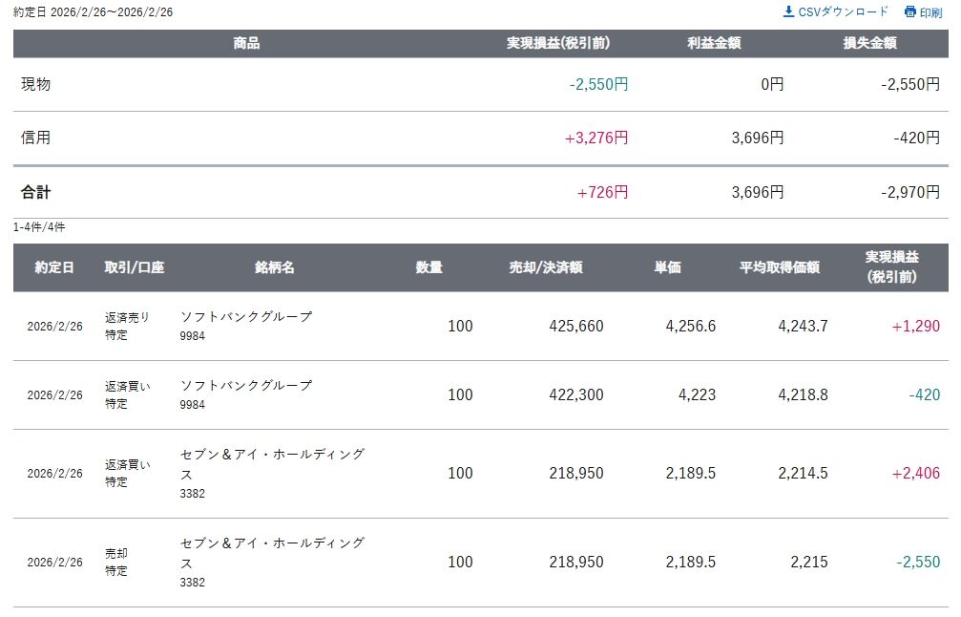Image resolution: width=961 pixels, height=617 pixels.
Task: Sort by the 約定日 column header
Action: point(54,267)
